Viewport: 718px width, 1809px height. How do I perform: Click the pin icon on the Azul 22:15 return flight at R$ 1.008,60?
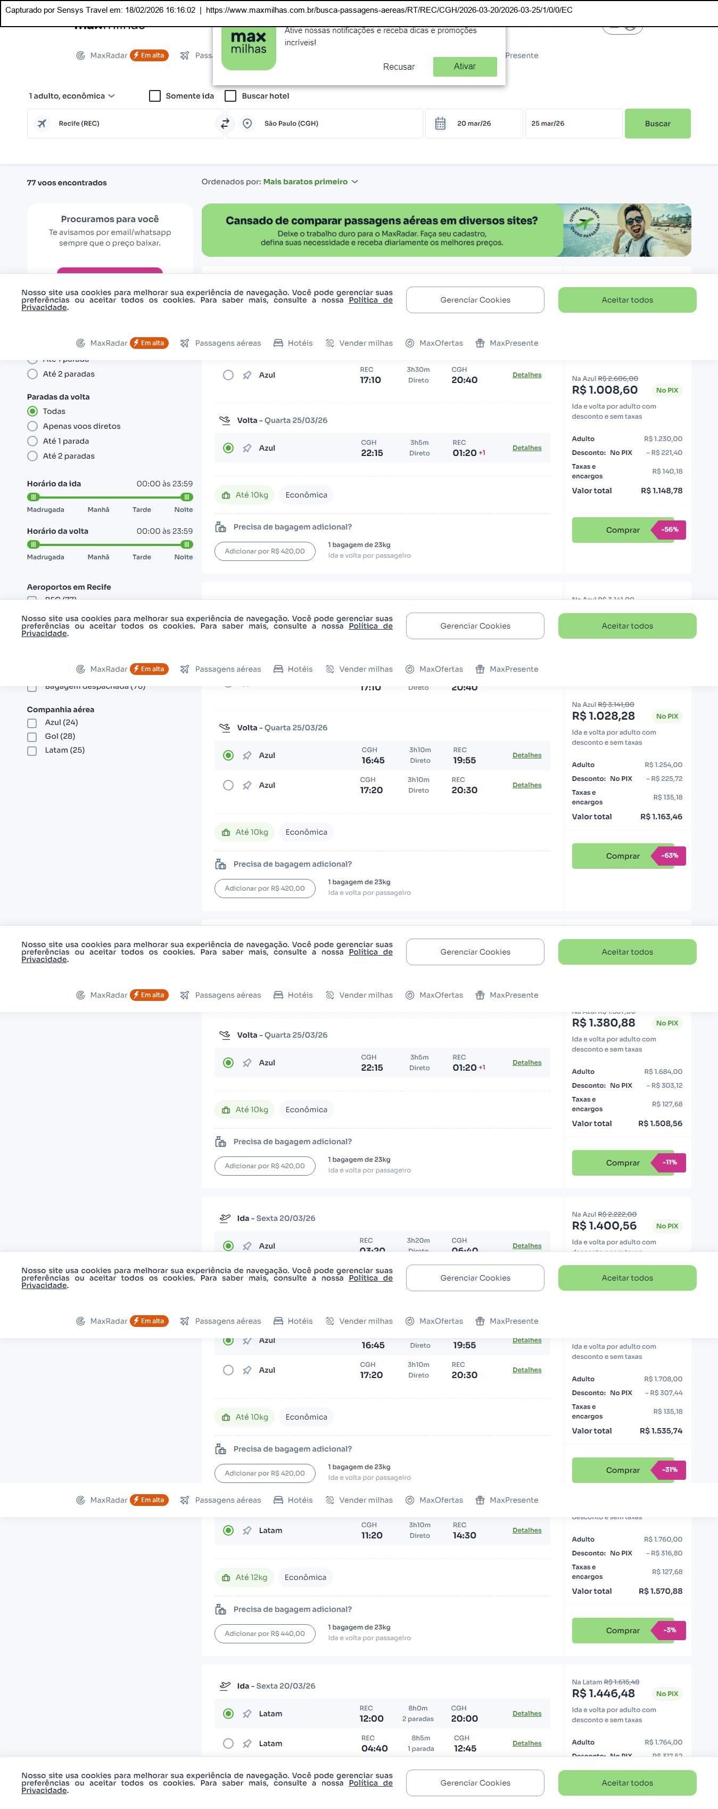click(x=247, y=448)
